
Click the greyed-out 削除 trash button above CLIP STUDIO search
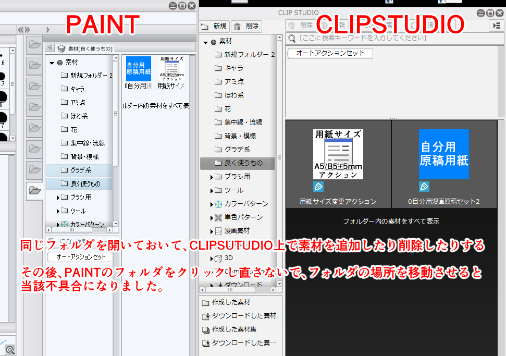[301, 25]
